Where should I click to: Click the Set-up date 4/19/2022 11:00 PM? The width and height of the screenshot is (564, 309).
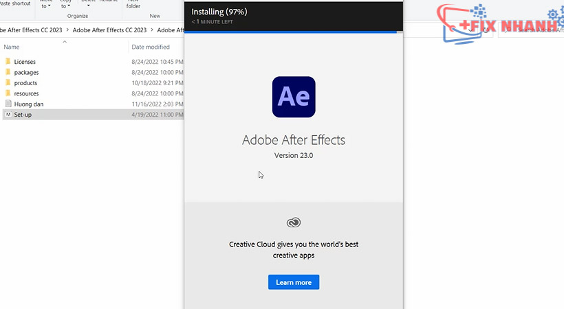(158, 115)
